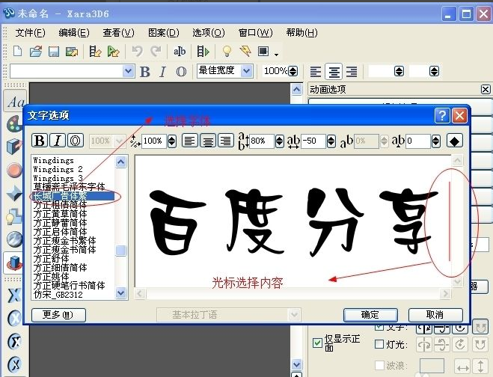Screen dimensions: 493x377
Task: Open the small arrow next to display icon
Action: click(276, 54)
